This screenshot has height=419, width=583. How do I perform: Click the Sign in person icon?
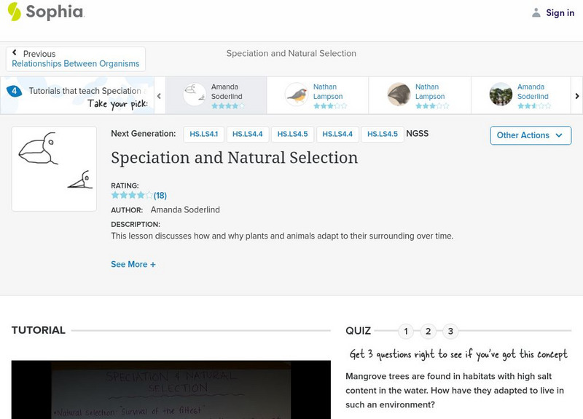pyautogui.click(x=538, y=12)
